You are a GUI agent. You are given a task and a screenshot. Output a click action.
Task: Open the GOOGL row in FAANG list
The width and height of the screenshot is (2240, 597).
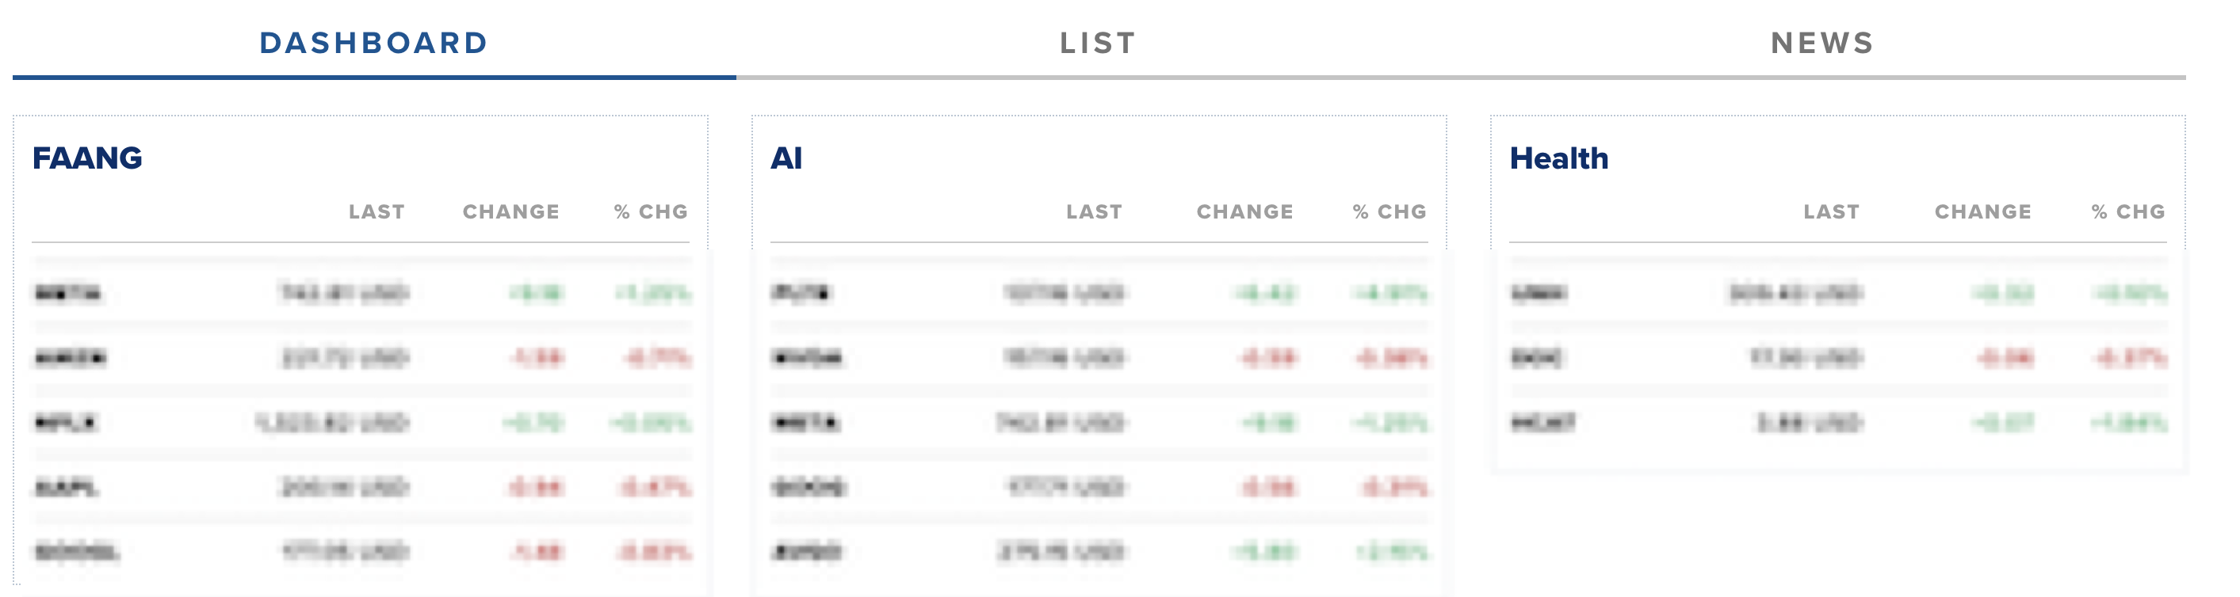361,552
